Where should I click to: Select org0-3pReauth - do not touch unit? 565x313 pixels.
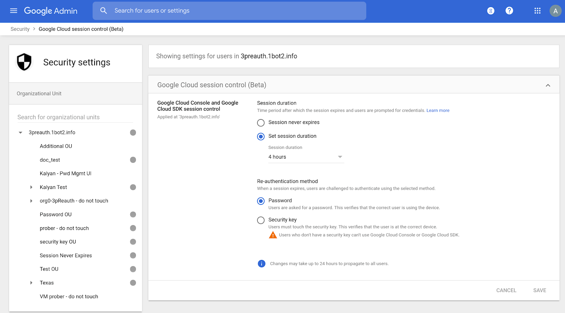point(74,201)
